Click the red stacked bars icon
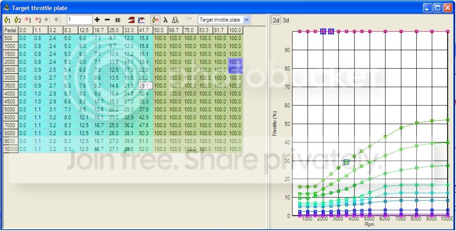 point(131,20)
